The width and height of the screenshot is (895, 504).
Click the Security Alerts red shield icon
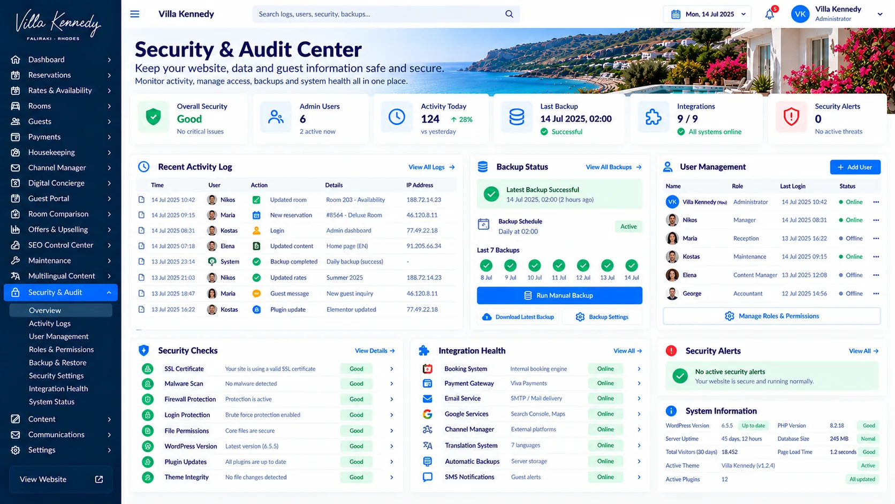[791, 117]
